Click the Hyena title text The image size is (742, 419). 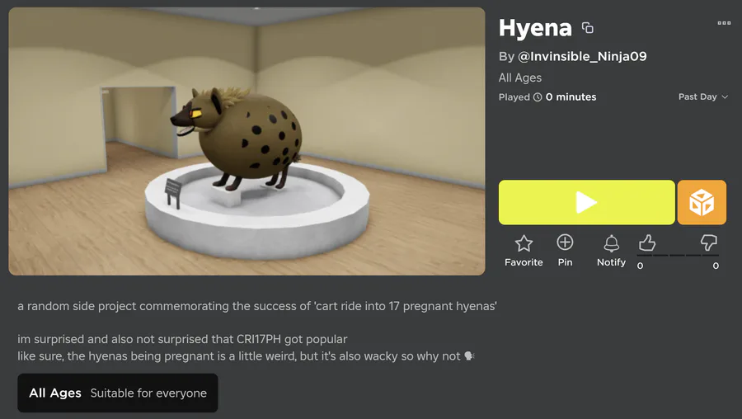click(535, 28)
